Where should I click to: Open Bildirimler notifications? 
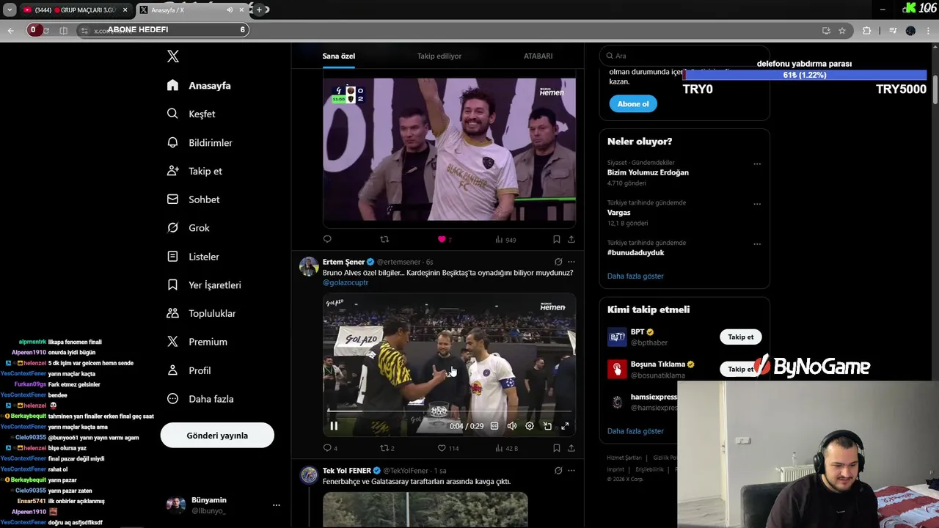tap(200, 143)
